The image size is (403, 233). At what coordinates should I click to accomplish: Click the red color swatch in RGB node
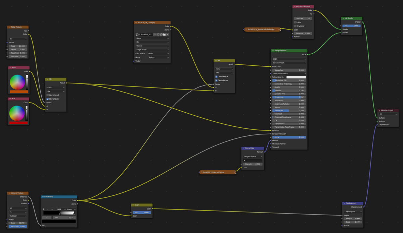coord(19,123)
